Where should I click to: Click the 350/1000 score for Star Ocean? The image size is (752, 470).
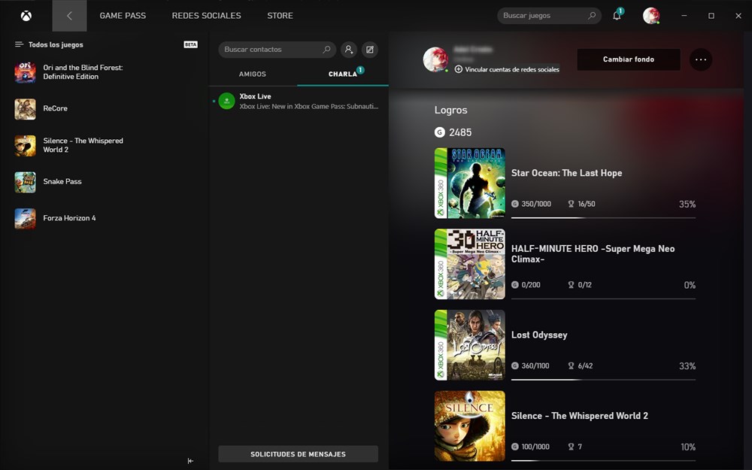coord(536,204)
